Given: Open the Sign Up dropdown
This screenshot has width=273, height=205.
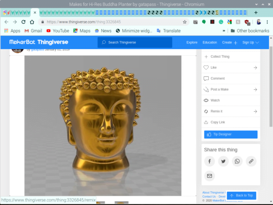Looking at the screenshot, I should [x=251, y=42].
